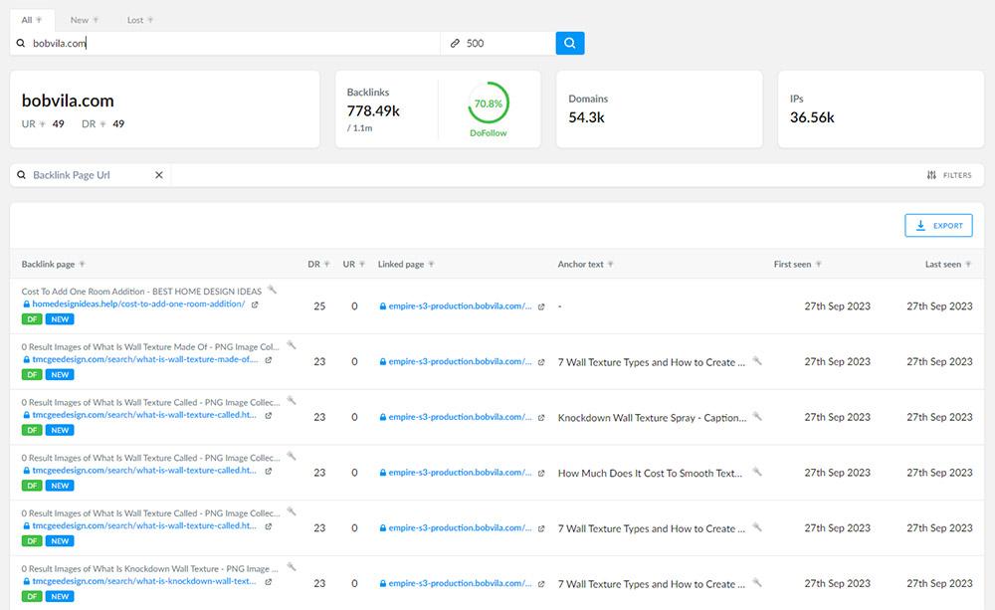
Task: Click the / 1.1m total under Backlinks
Action: (x=360, y=128)
